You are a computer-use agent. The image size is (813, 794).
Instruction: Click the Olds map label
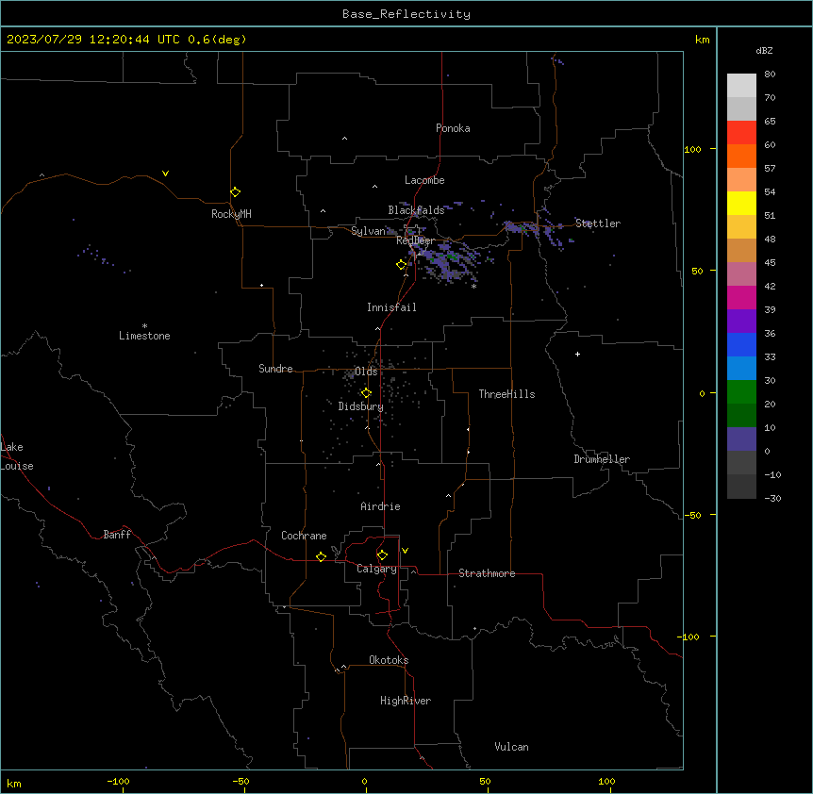pos(366,372)
